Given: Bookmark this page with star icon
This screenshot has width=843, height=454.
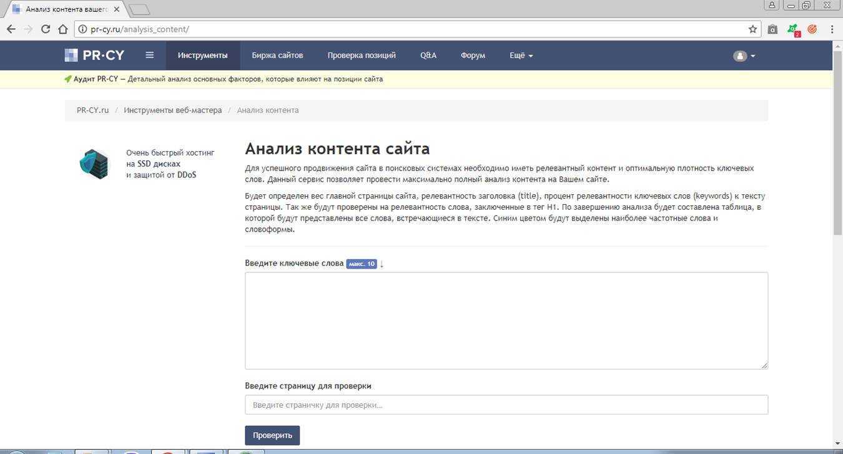Looking at the screenshot, I should tap(752, 29).
